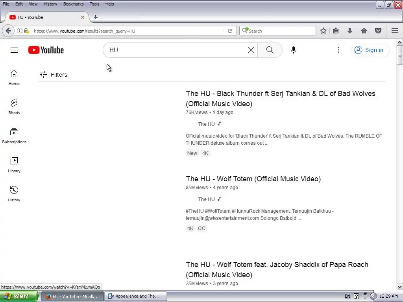Click Black Thunder video description snippet
The image size is (403, 302).
point(284,140)
